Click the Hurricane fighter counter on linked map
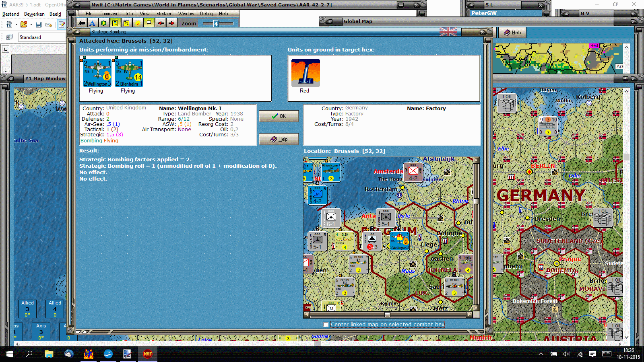 [331, 172]
